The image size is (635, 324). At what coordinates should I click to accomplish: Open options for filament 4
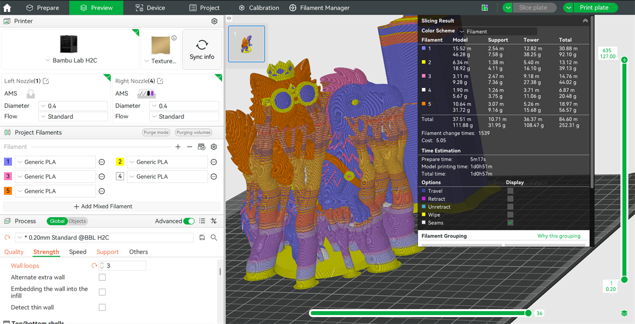(x=214, y=176)
